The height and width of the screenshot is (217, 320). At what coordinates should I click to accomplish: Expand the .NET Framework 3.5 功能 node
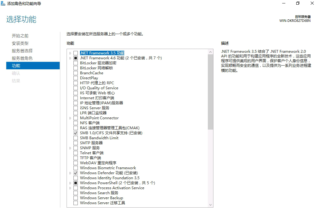[x=70, y=53]
